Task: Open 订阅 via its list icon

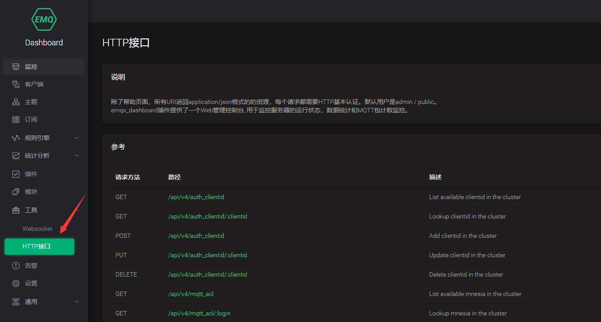Action: click(x=16, y=119)
